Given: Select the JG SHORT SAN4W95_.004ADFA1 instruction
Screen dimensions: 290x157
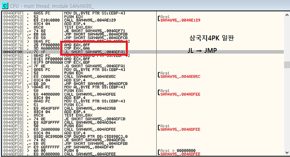Looking at the screenshot, I should click(95, 66).
